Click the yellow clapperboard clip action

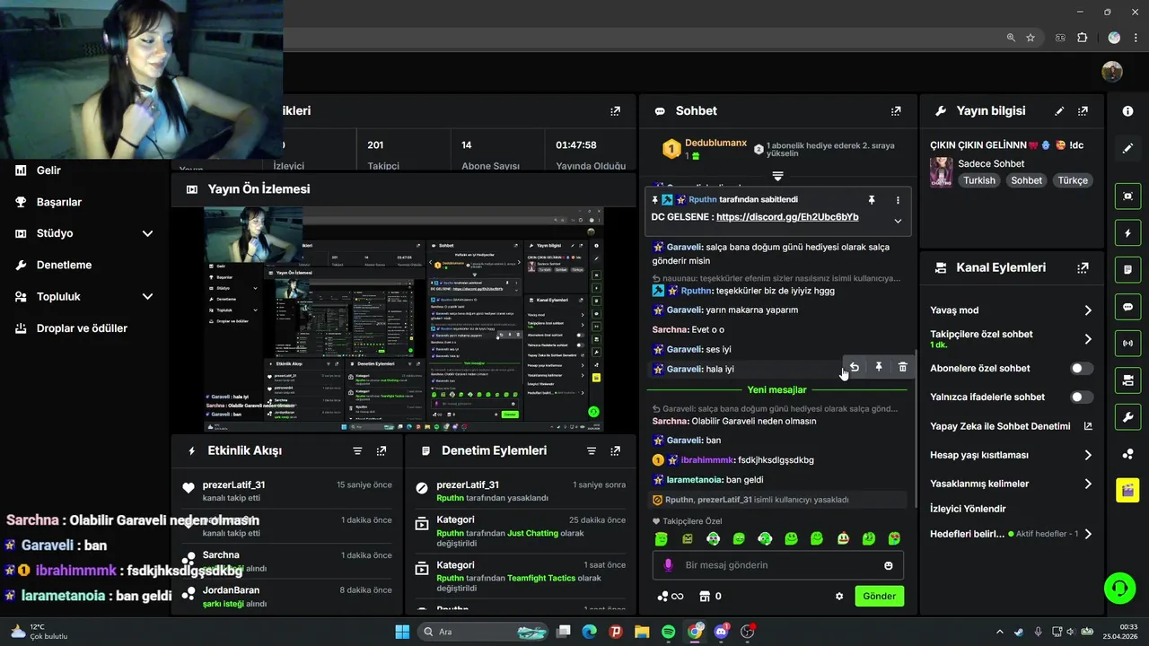[1127, 490]
